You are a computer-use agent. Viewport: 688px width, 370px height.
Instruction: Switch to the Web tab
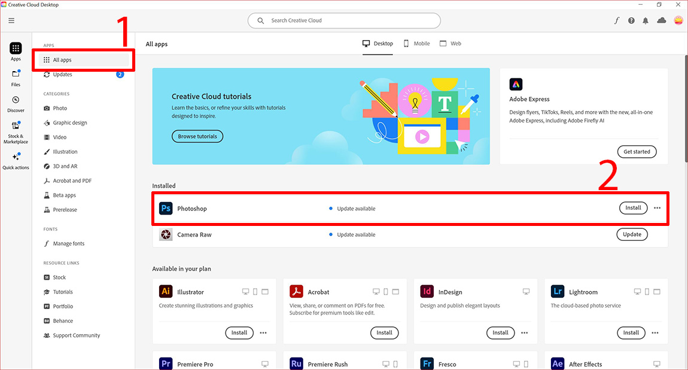click(450, 44)
